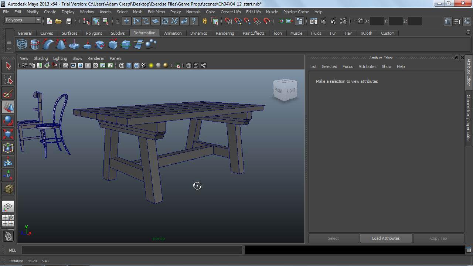This screenshot has height=266, width=473.
Task: Create a new scene from status line
Action: (x=50, y=21)
